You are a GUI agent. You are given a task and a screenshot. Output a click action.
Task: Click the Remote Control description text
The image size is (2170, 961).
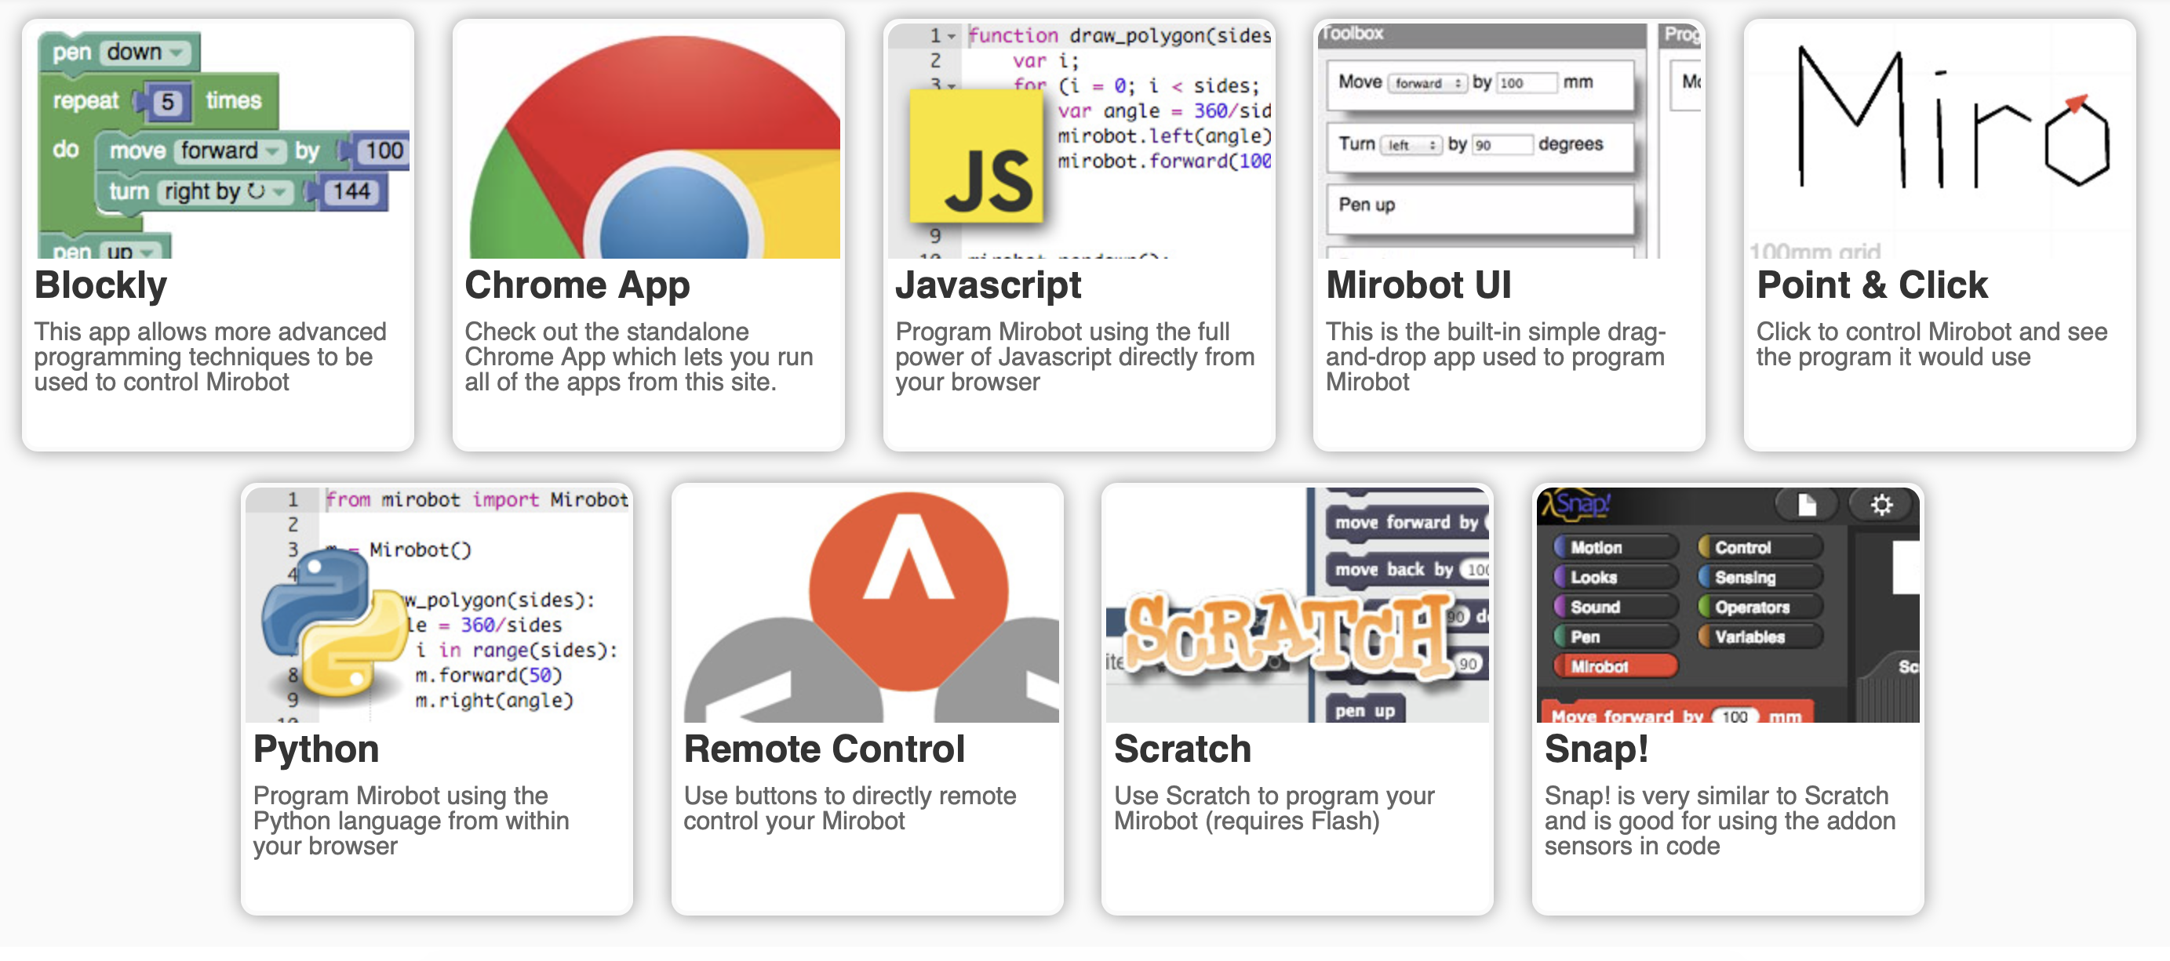pos(850,809)
